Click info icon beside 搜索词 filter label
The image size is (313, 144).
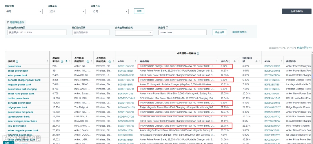tap(167, 28)
